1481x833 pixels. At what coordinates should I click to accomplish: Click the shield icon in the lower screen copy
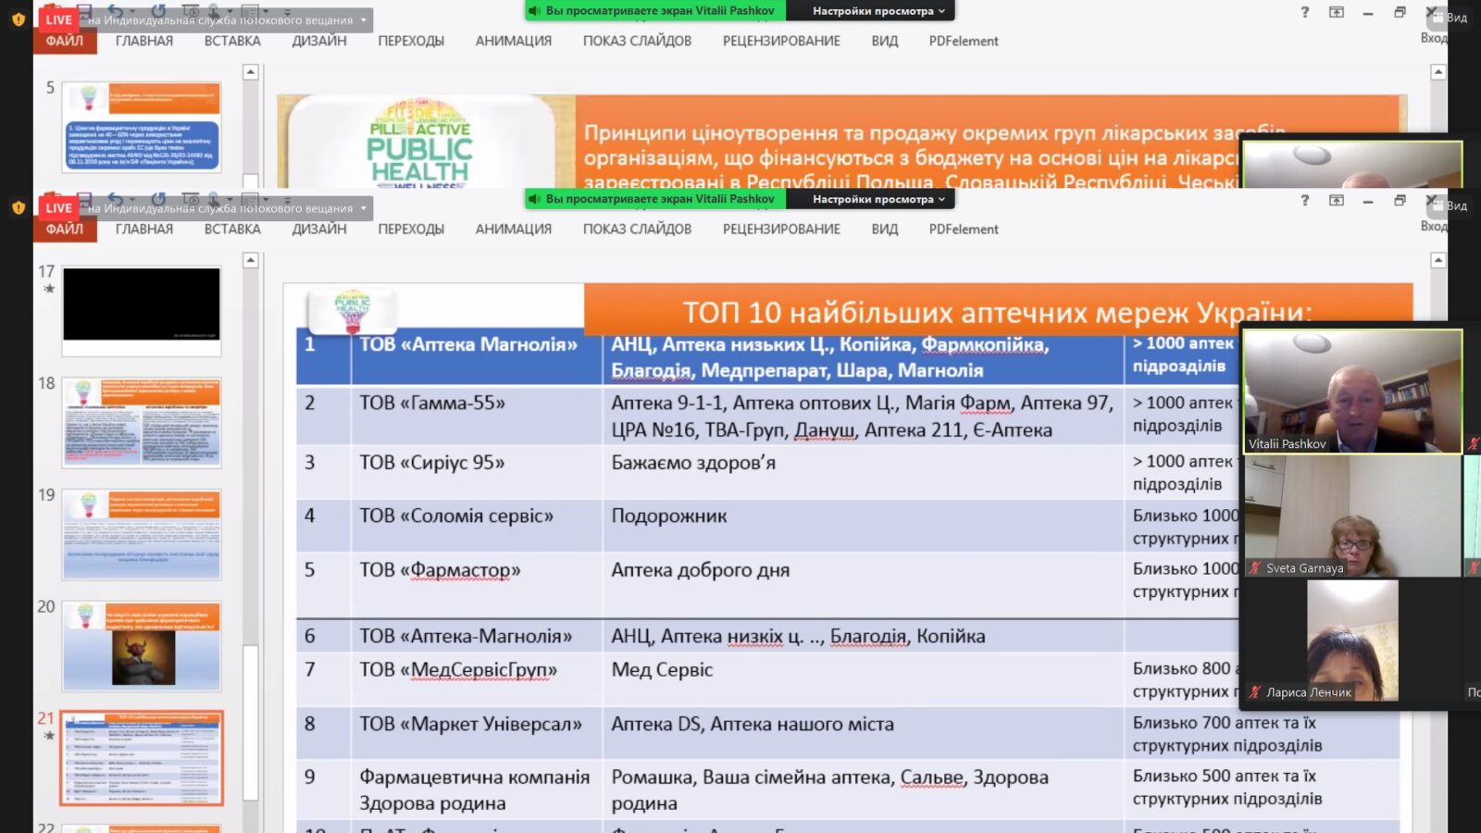pos(18,207)
